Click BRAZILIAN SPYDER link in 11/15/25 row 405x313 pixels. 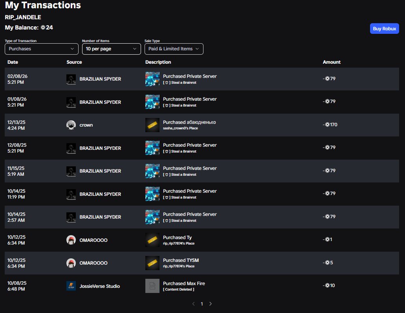point(100,171)
